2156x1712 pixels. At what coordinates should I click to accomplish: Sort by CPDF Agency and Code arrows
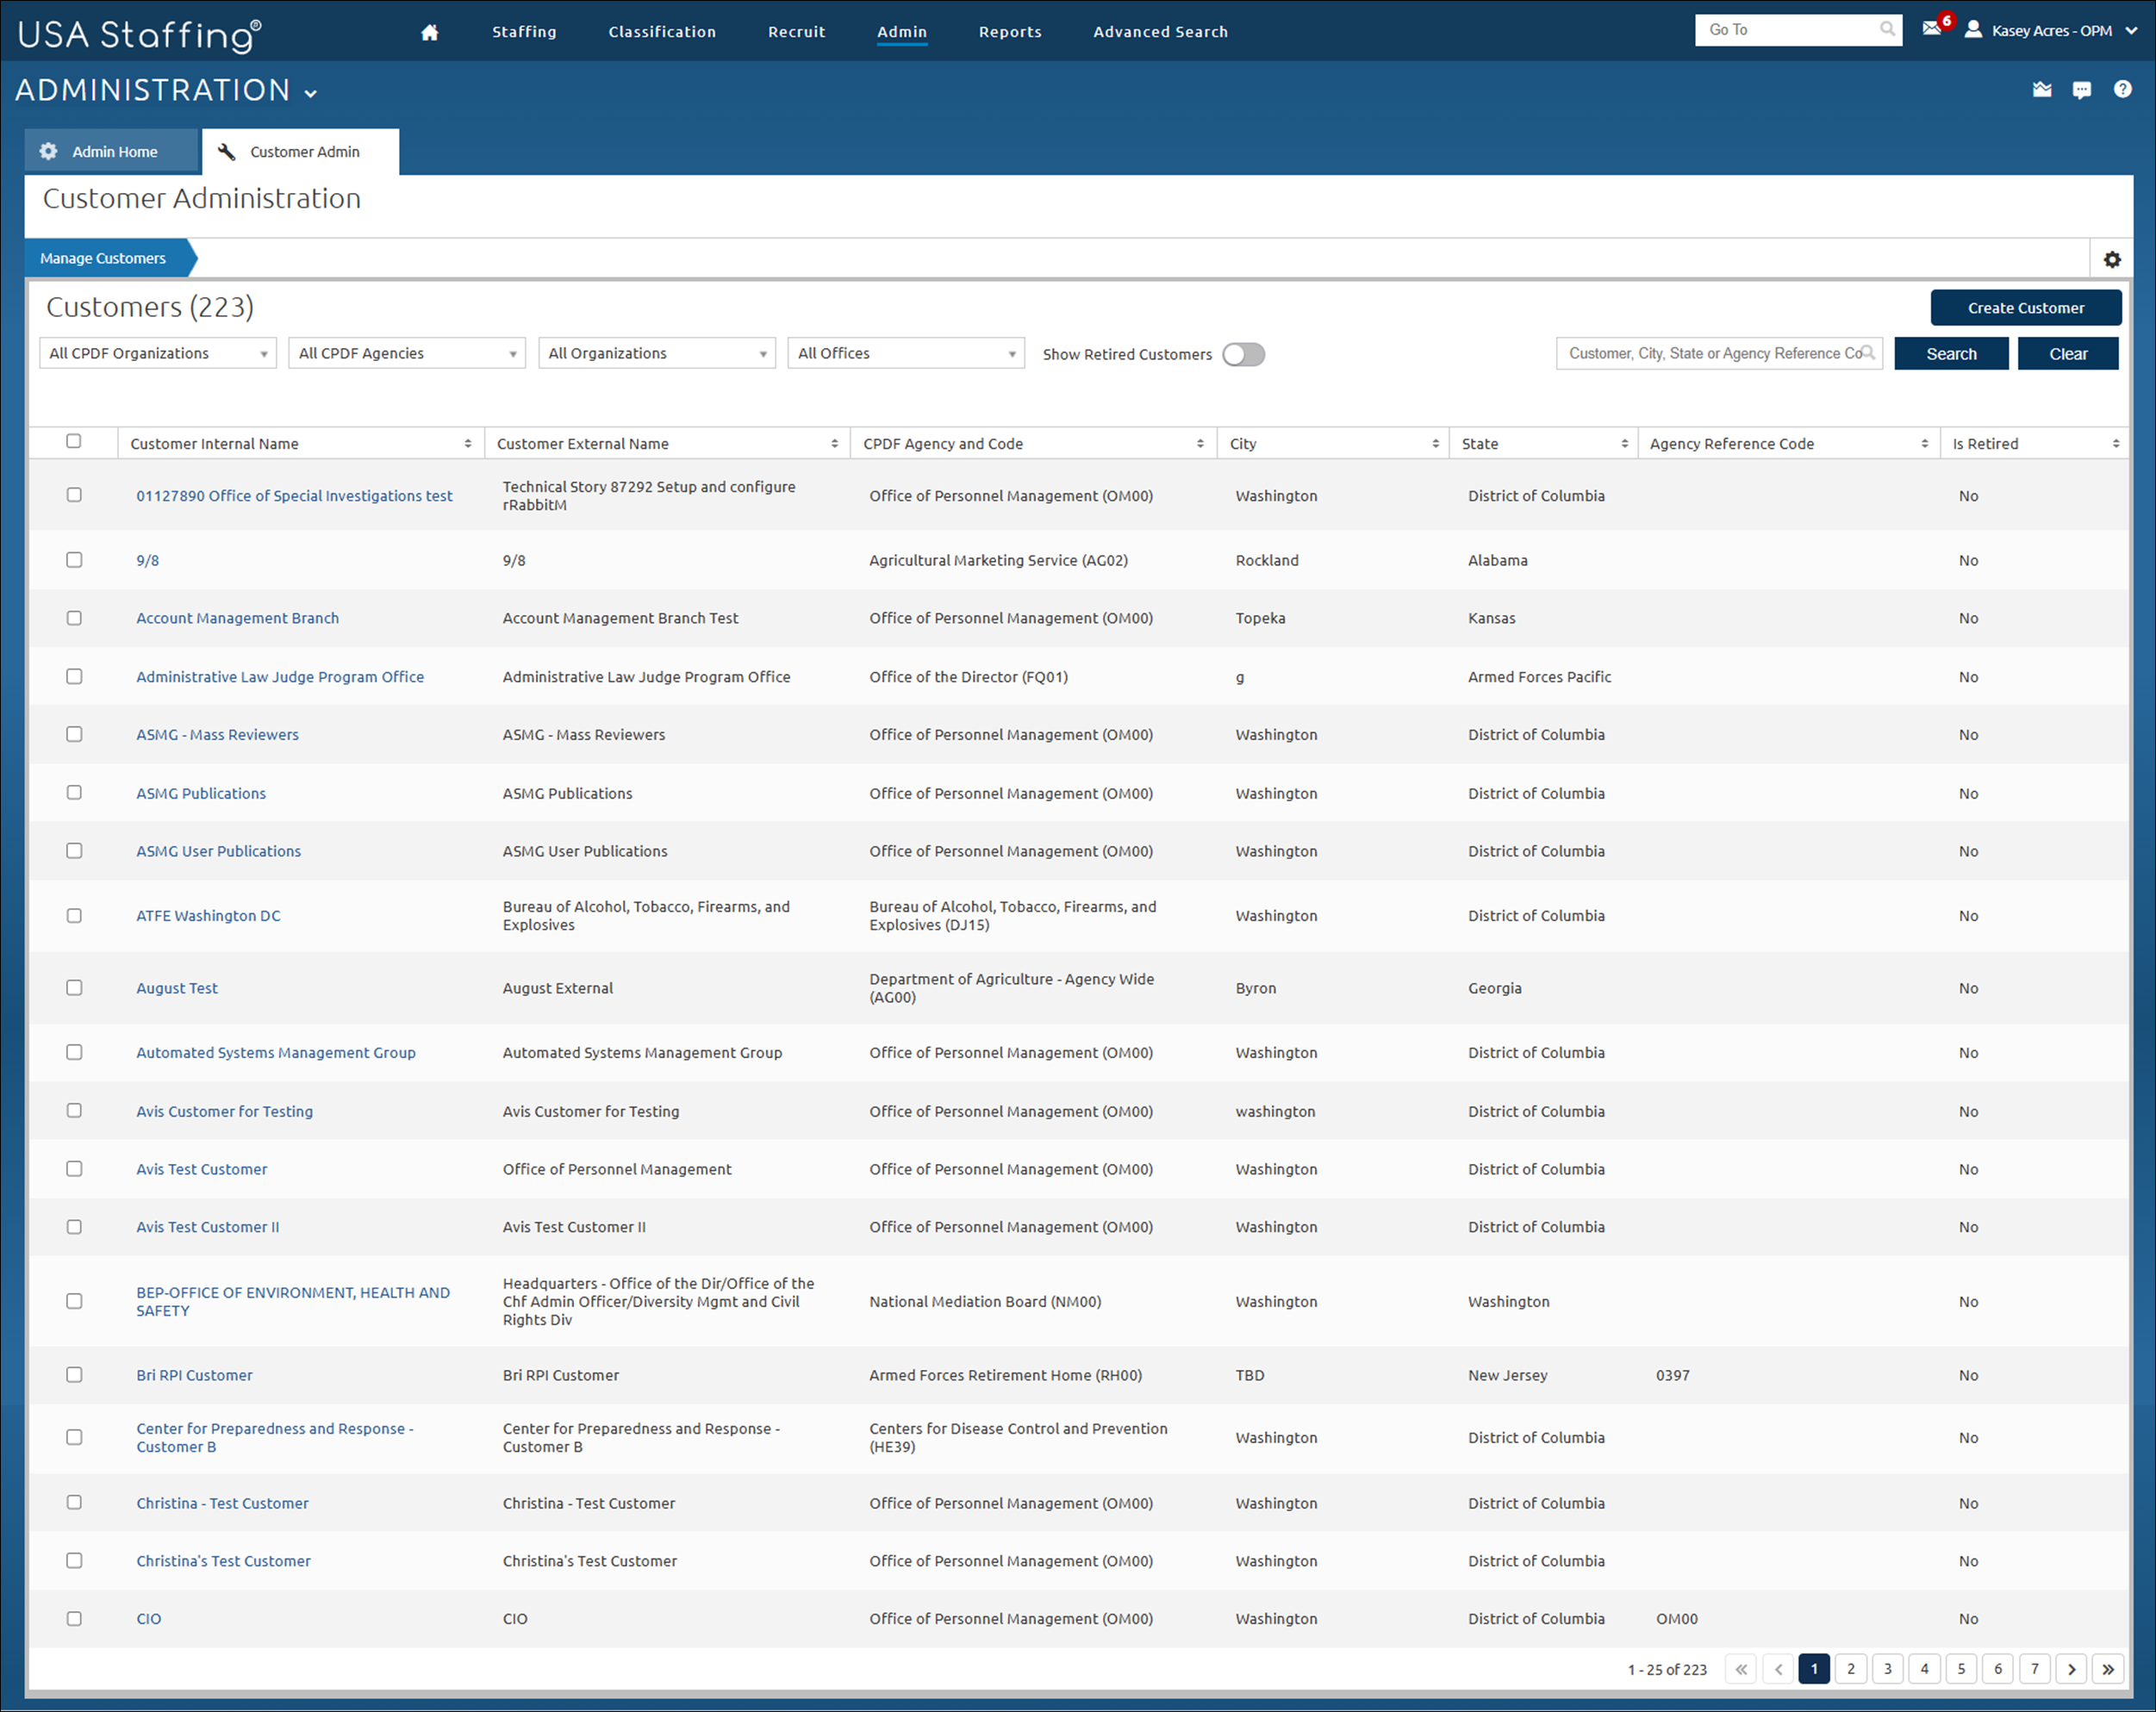1200,444
